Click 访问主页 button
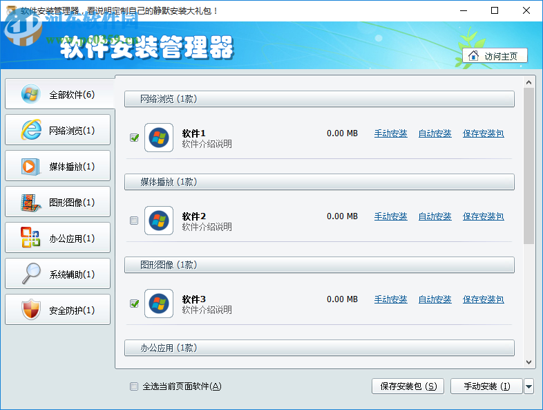 (495, 55)
